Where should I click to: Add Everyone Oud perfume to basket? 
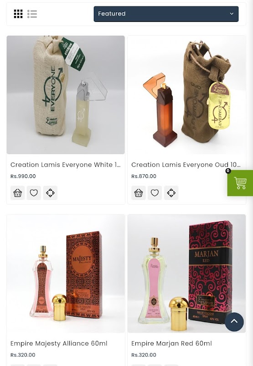pos(139,193)
